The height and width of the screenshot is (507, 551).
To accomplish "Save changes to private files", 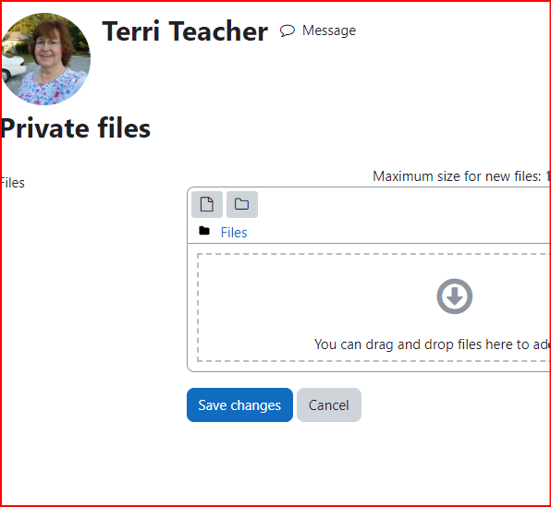I will 239,404.
